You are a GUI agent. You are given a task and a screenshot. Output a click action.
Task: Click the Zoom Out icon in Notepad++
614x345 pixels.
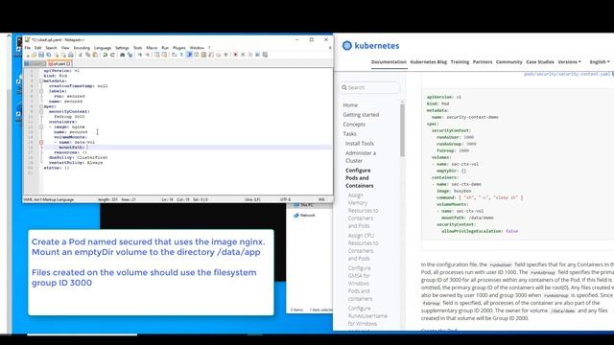coord(147,55)
